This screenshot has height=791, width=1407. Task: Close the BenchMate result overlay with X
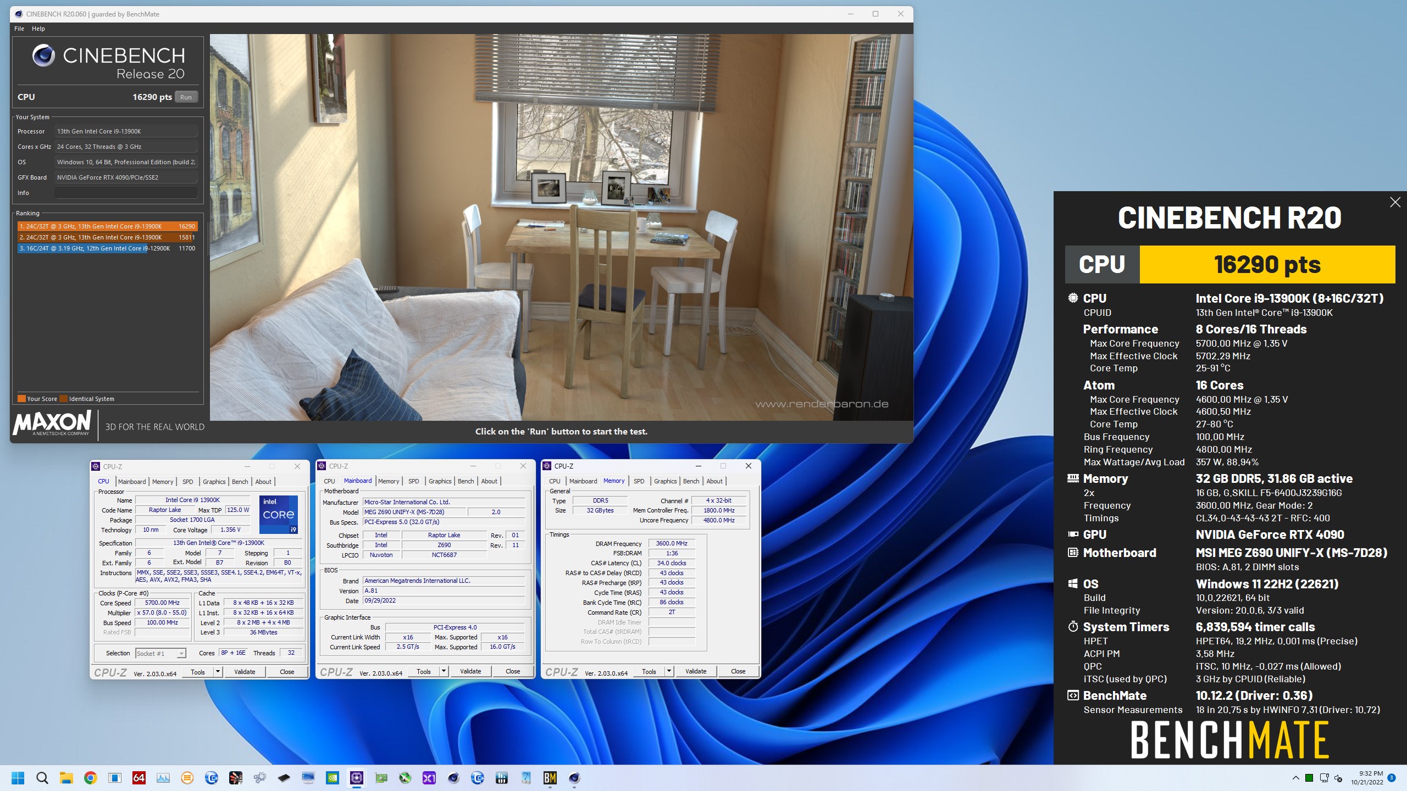(x=1395, y=202)
